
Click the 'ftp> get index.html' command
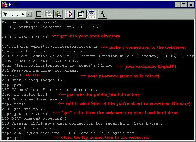[x=25, y=114]
